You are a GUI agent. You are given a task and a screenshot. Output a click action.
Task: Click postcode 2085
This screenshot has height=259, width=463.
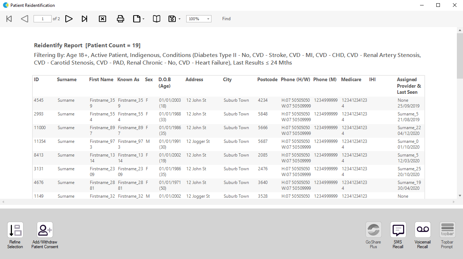click(263, 155)
